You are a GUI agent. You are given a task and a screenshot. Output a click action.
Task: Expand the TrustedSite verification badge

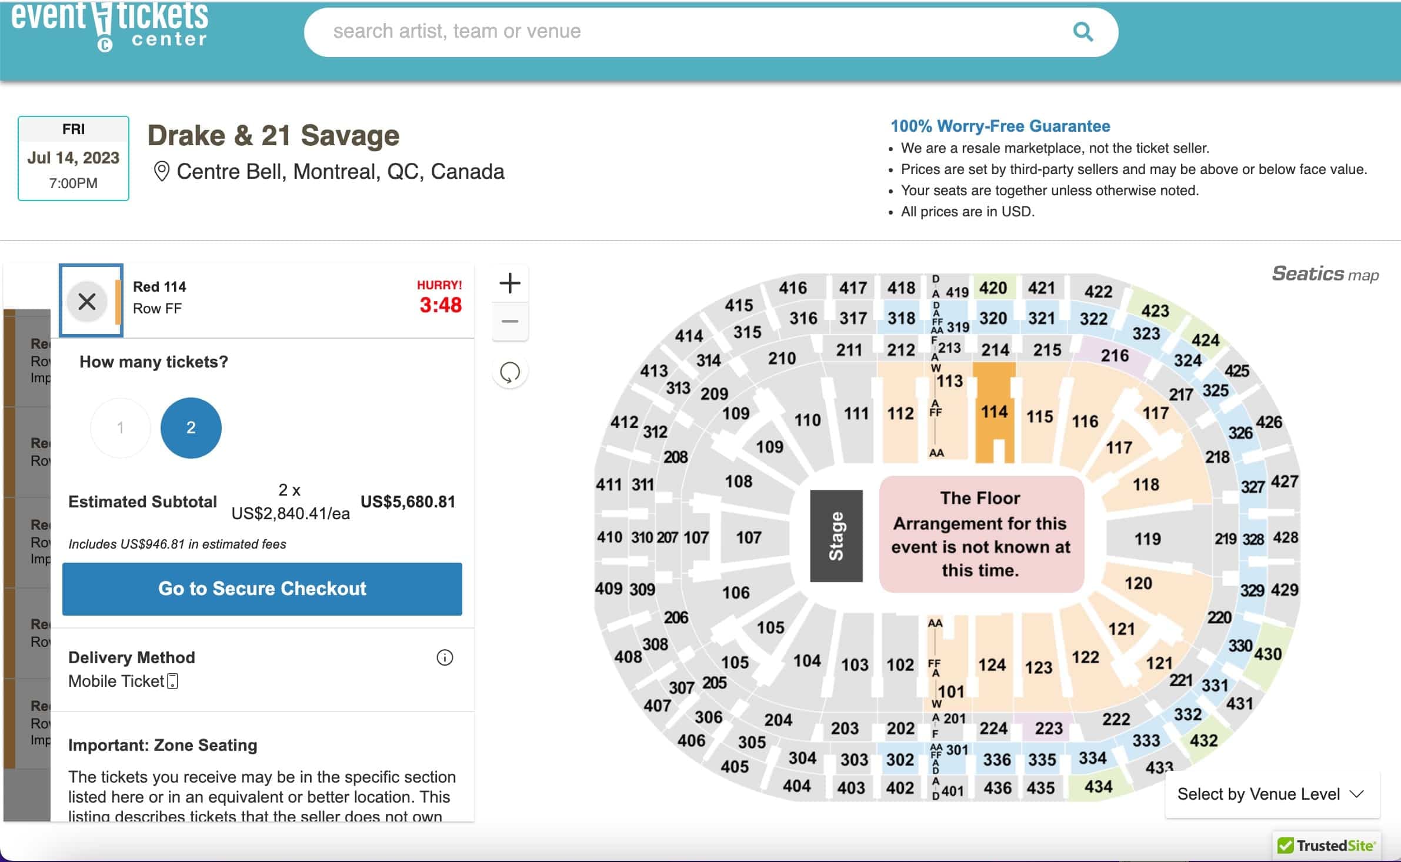pyautogui.click(x=1323, y=845)
